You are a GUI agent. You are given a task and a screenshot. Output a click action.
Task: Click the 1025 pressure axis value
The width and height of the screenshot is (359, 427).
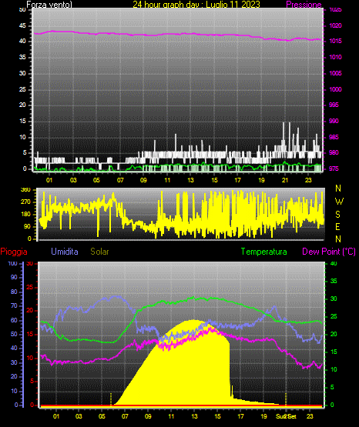pos(335,10)
